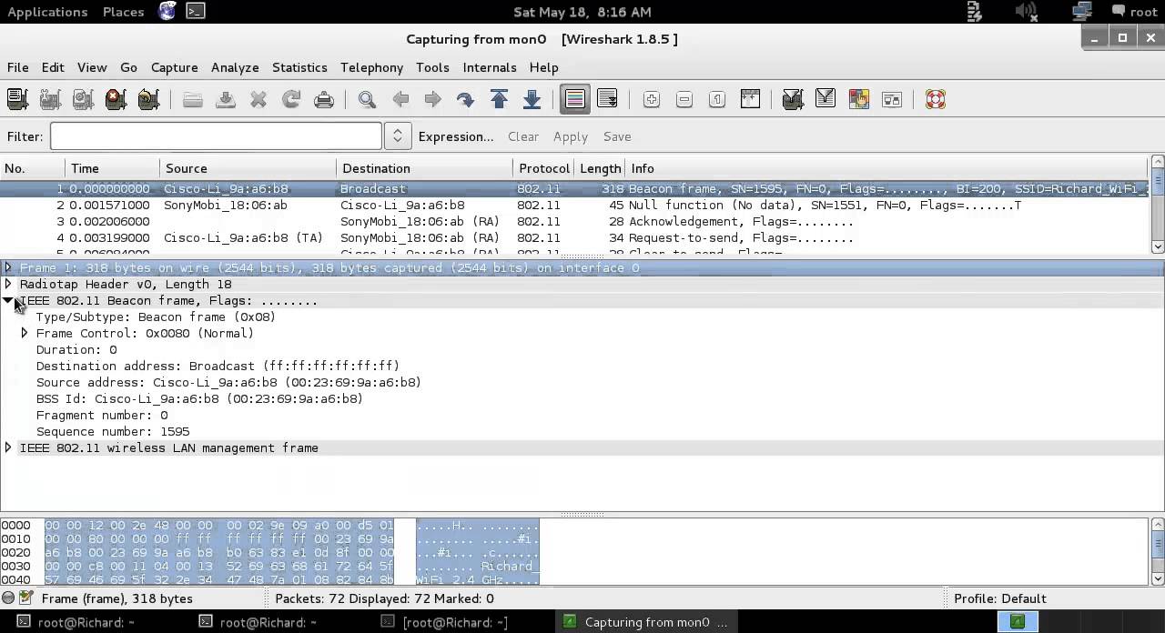Image resolution: width=1165 pixels, height=633 pixels.
Task: Open the Statistics menu
Action: point(299,67)
